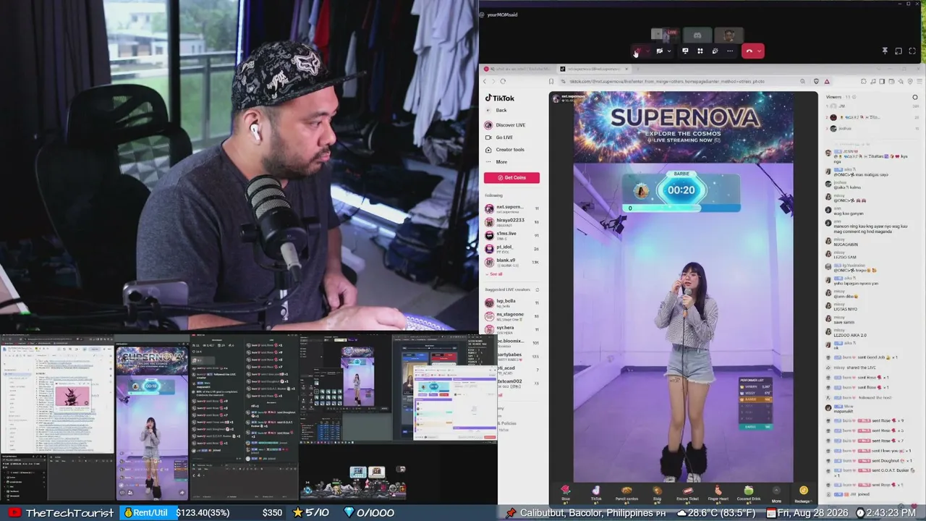Open blank.s9 in Following list
This screenshot has width=926, height=521.
pyautogui.click(x=512, y=262)
